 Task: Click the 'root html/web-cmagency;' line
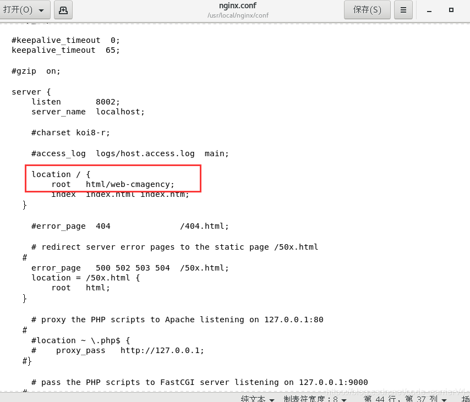point(113,184)
